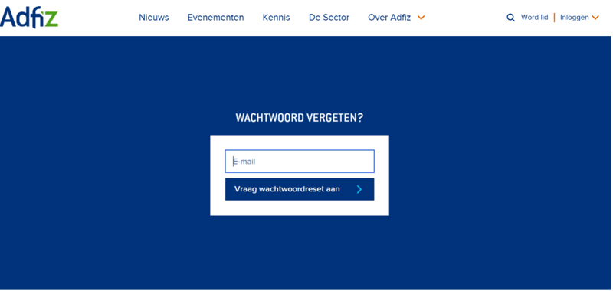Click Vraag wachtwoordreset aan button
613x291 pixels.
(x=300, y=189)
